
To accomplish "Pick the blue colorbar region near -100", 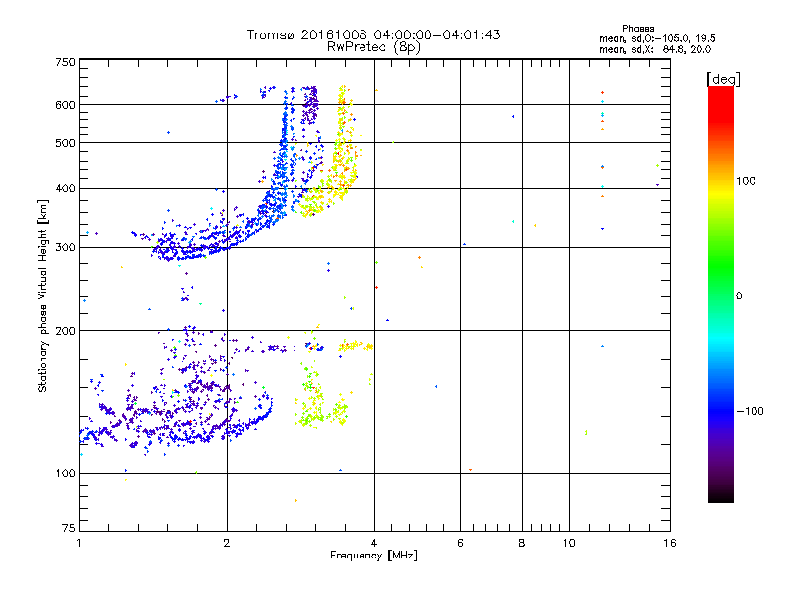I will [x=720, y=409].
